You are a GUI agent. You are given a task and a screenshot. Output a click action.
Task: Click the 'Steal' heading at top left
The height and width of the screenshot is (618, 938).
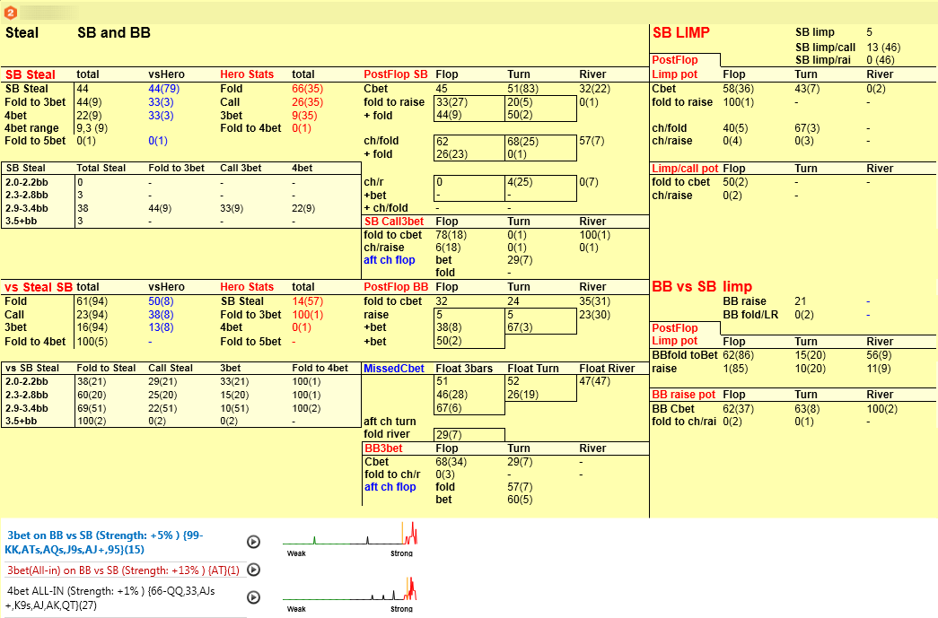coord(22,33)
